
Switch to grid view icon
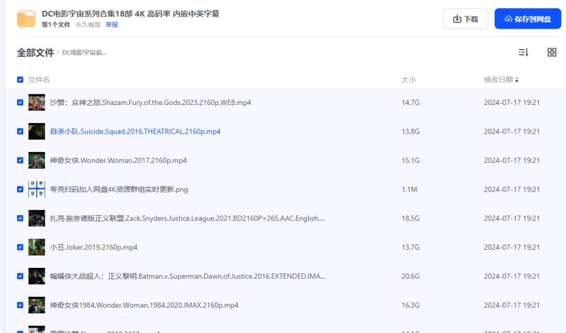[552, 52]
